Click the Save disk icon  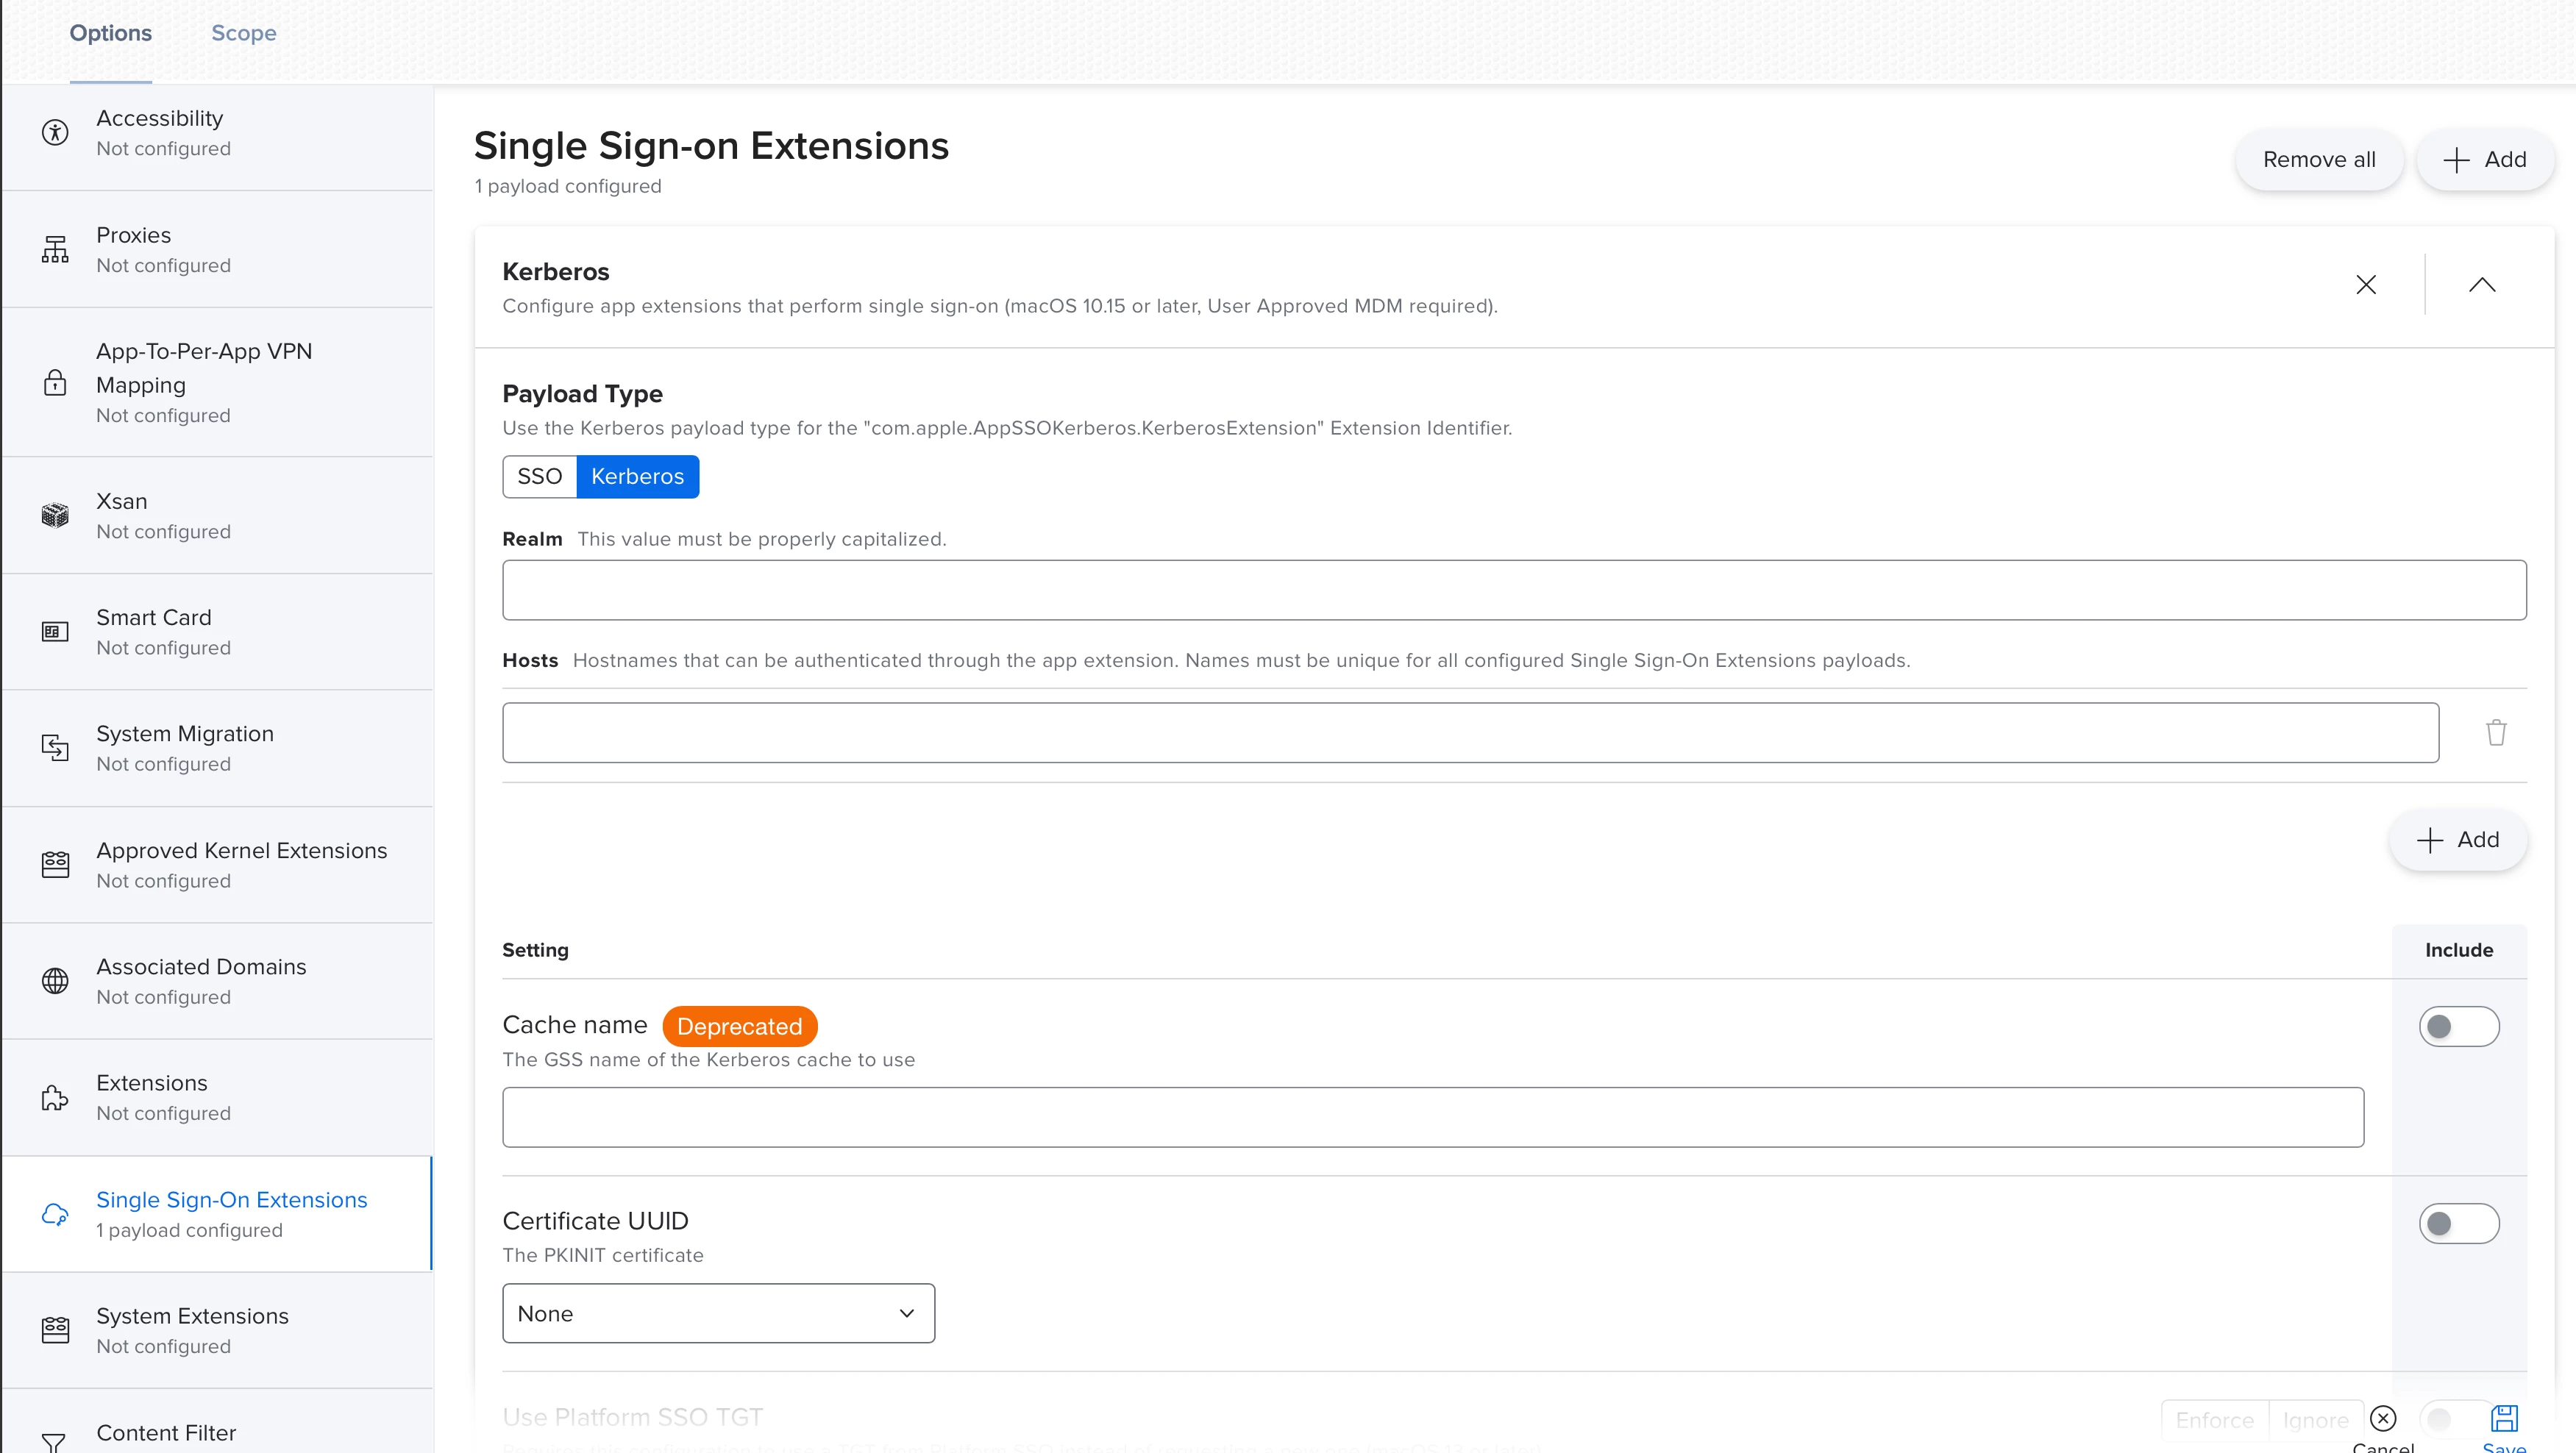tap(2504, 1418)
